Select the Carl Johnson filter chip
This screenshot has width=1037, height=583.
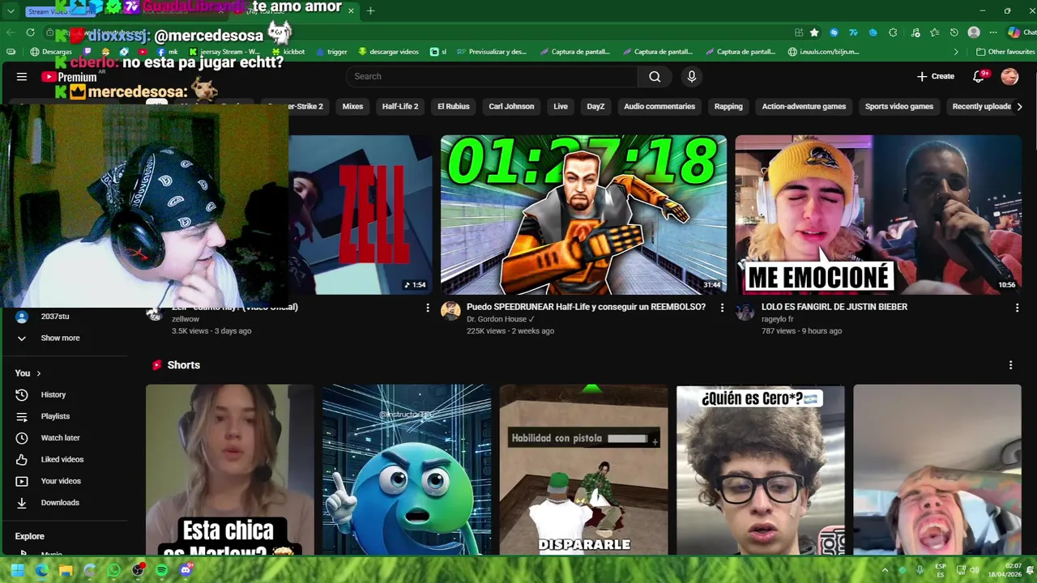pyautogui.click(x=511, y=106)
